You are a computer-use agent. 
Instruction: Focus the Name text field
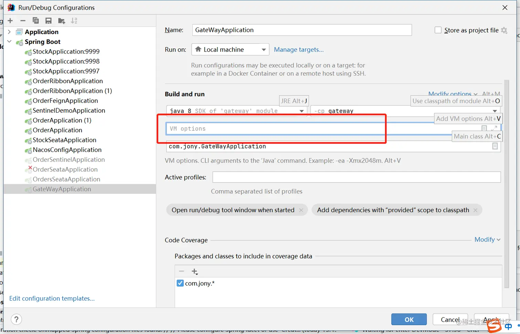pyautogui.click(x=302, y=30)
